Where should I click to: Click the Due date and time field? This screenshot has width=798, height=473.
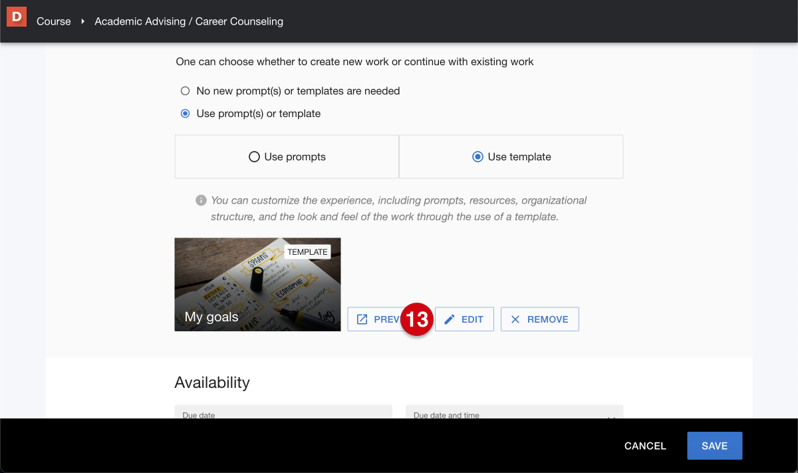pos(514,412)
